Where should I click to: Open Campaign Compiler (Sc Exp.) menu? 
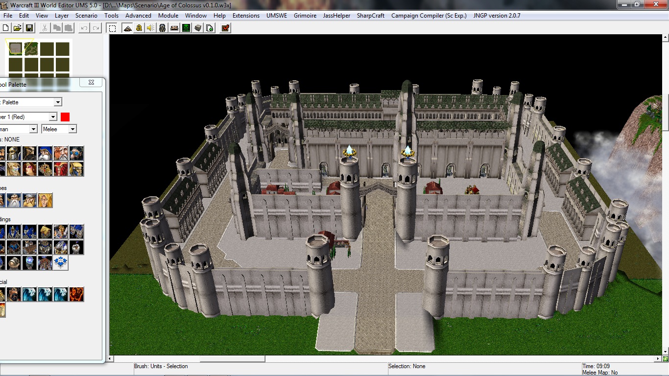point(429,16)
